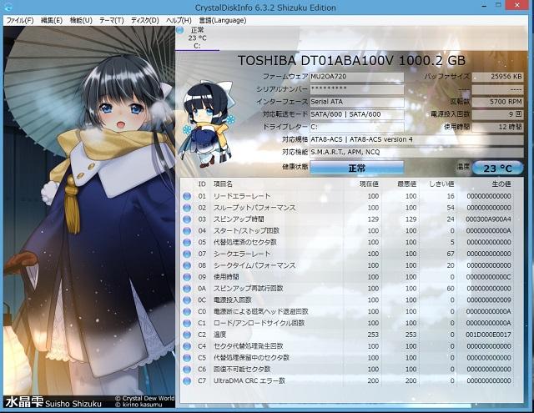The width and height of the screenshot is (534, 413).
Task: Click the masked serial number field
Action: tap(357, 89)
